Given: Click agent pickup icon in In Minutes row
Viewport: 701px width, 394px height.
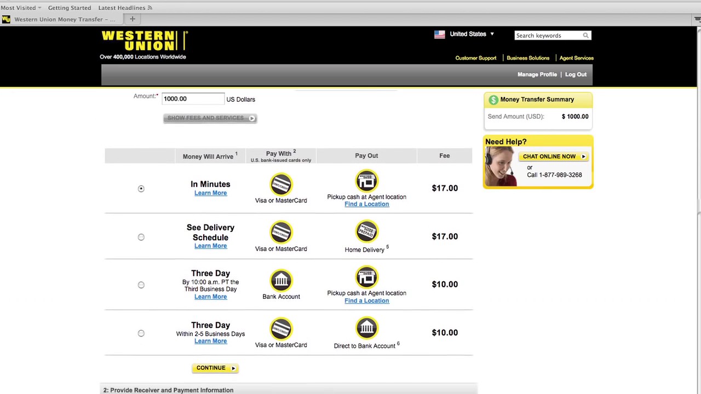Looking at the screenshot, I should click(x=366, y=181).
